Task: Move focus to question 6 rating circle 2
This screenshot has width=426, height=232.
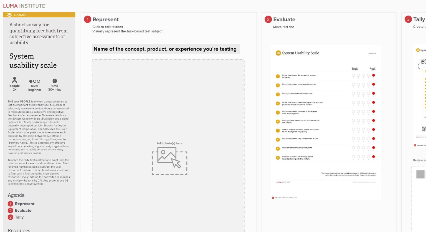Action: click(359, 120)
